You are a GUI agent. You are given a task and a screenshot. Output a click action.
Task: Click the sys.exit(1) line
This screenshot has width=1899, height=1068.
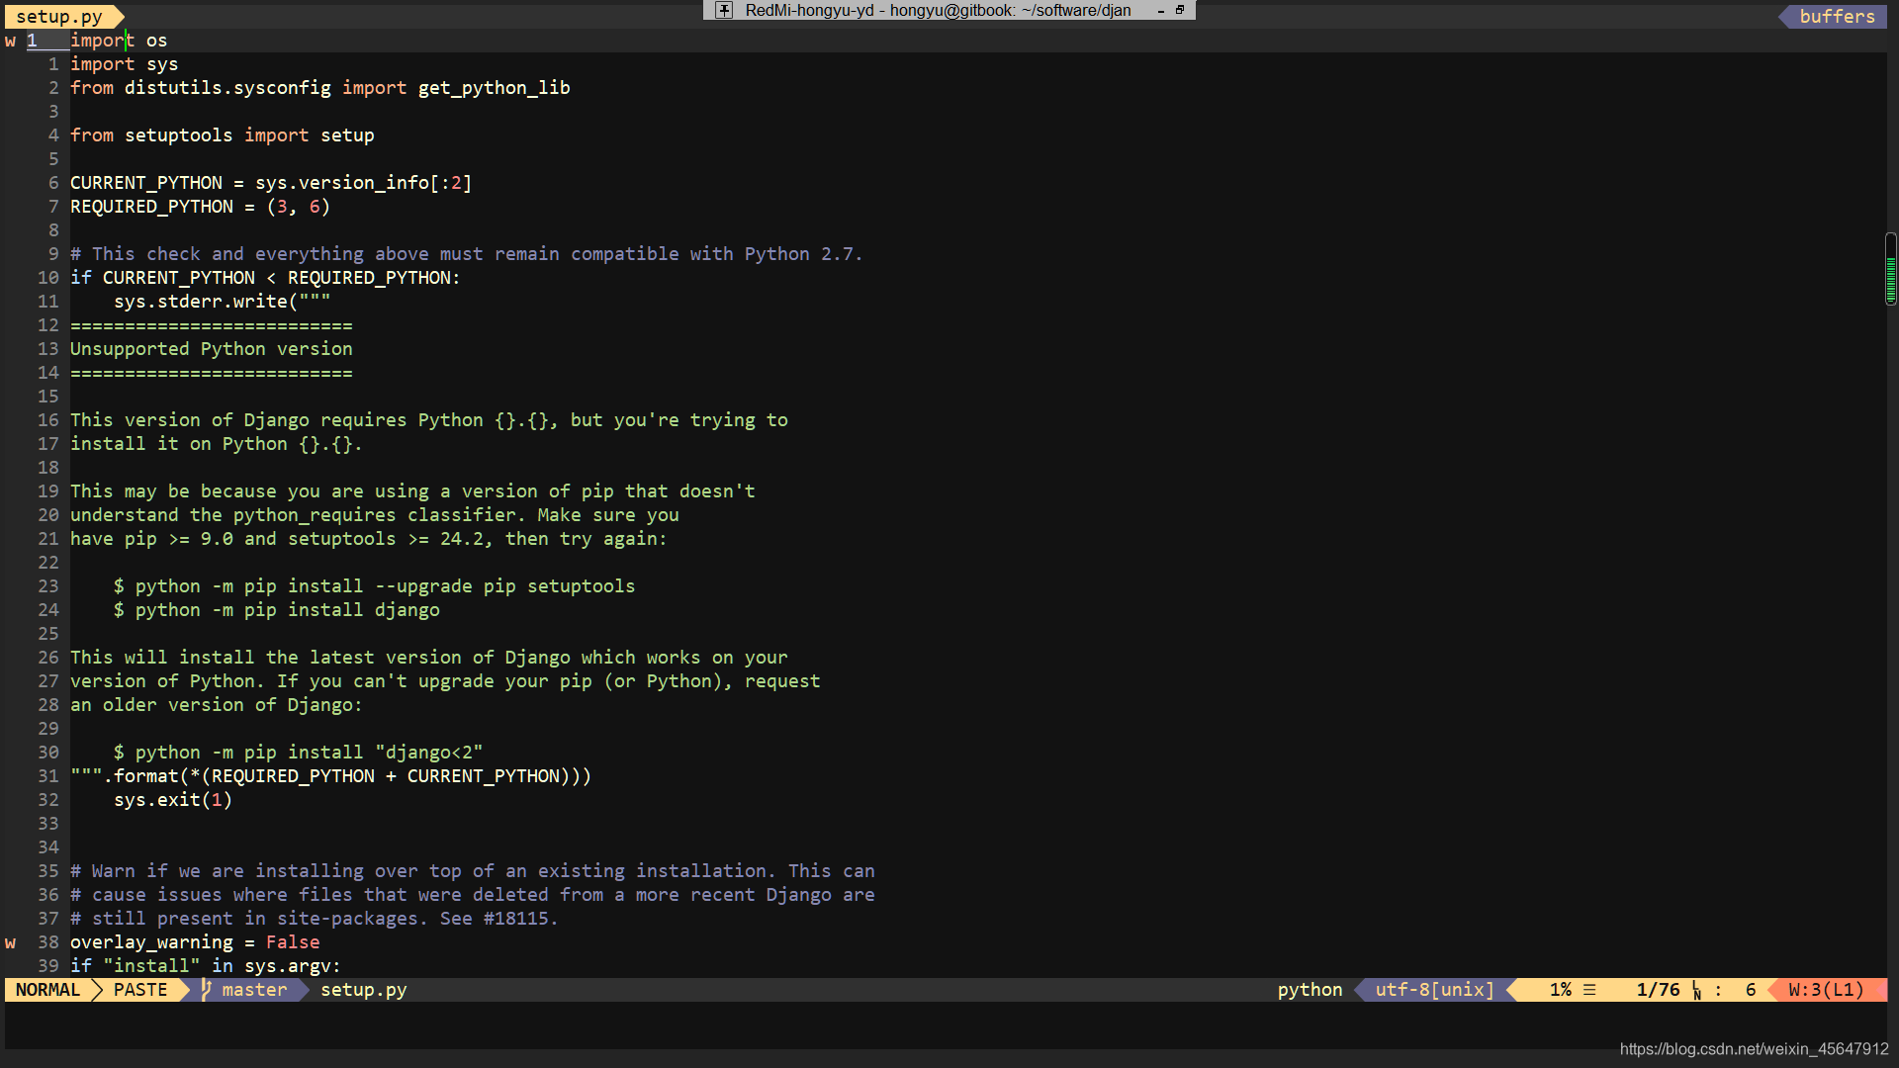172,800
